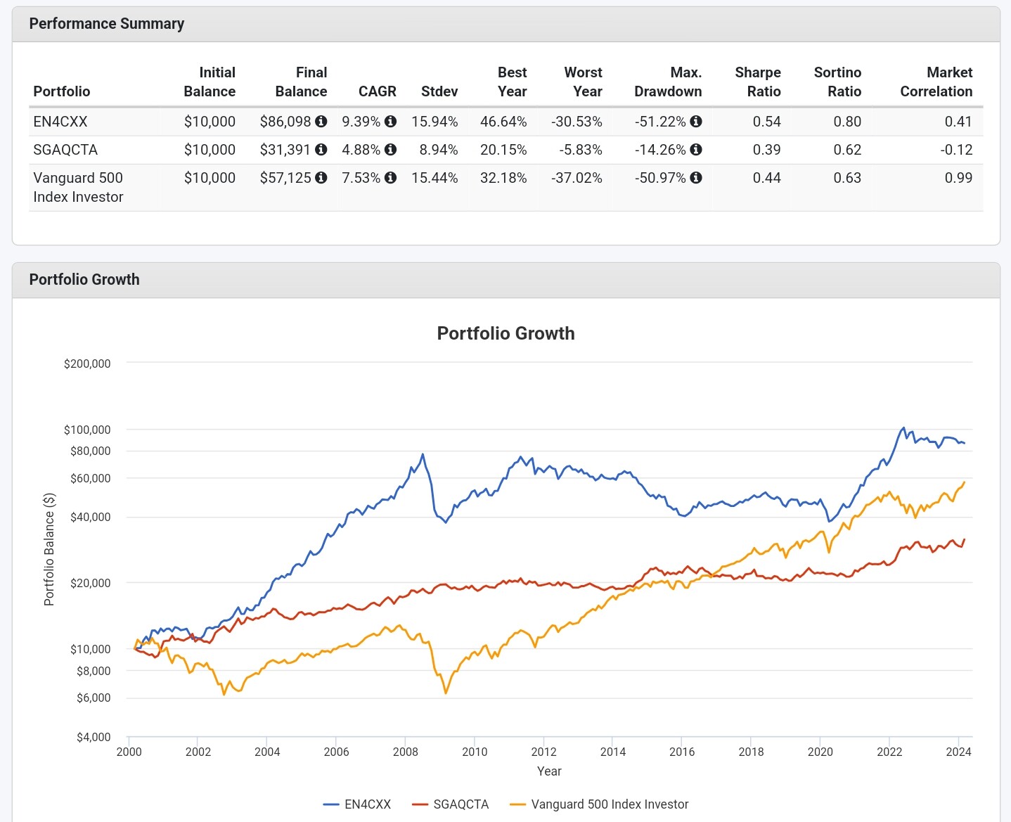This screenshot has width=1011, height=822.
Task: Click info icon beside Vanguard max drawdown -50.97%
Action: (695, 178)
